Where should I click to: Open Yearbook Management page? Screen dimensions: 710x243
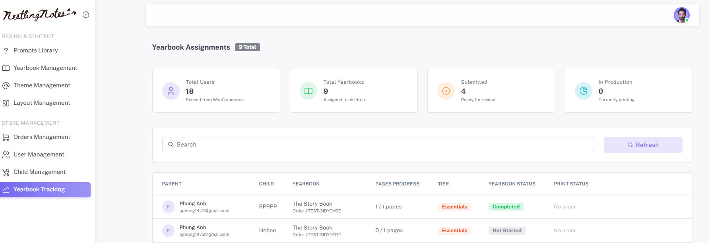coord(45,68)
